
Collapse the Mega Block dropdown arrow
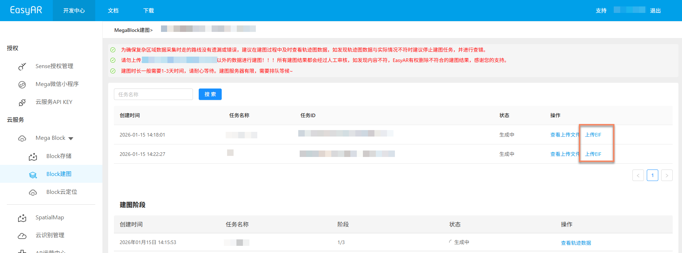click(x=71, y=139)
